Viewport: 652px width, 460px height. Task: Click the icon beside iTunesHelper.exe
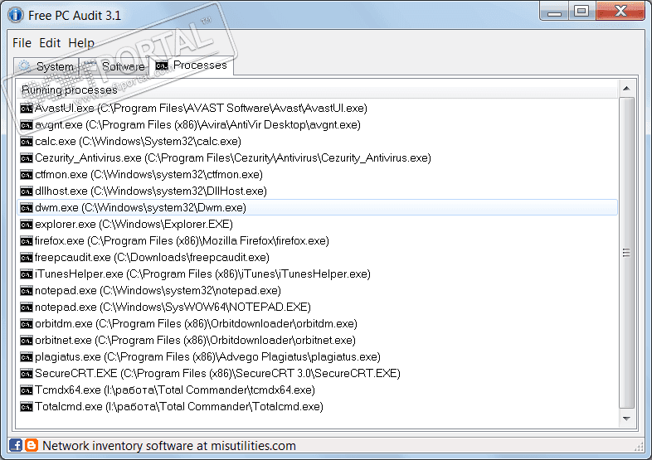point(27,274)
